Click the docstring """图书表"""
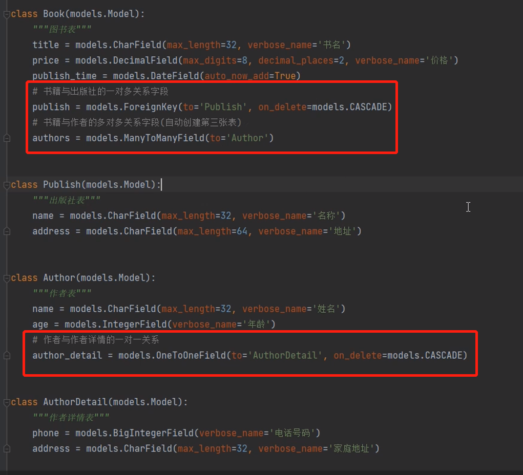This screenshot has width=523, height=475. pos(62,29)
